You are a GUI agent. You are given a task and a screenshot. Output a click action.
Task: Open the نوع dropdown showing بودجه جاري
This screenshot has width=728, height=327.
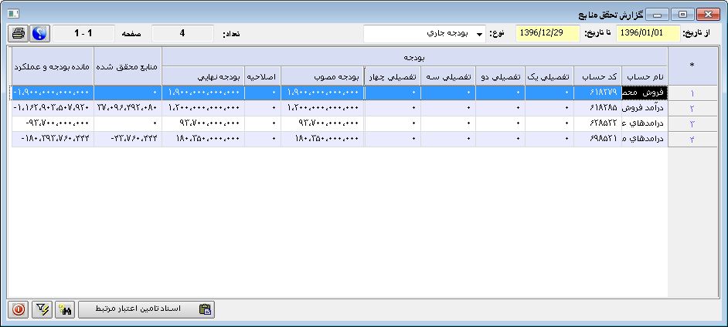(x=424, y=34)
